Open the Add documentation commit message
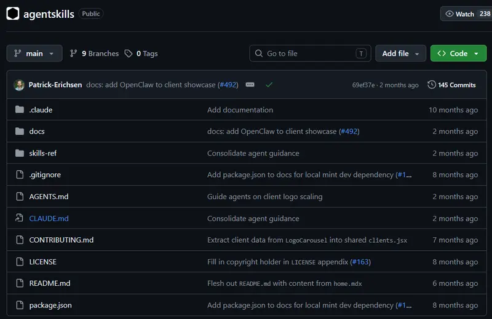492x319 pixels. pos(240,110)
